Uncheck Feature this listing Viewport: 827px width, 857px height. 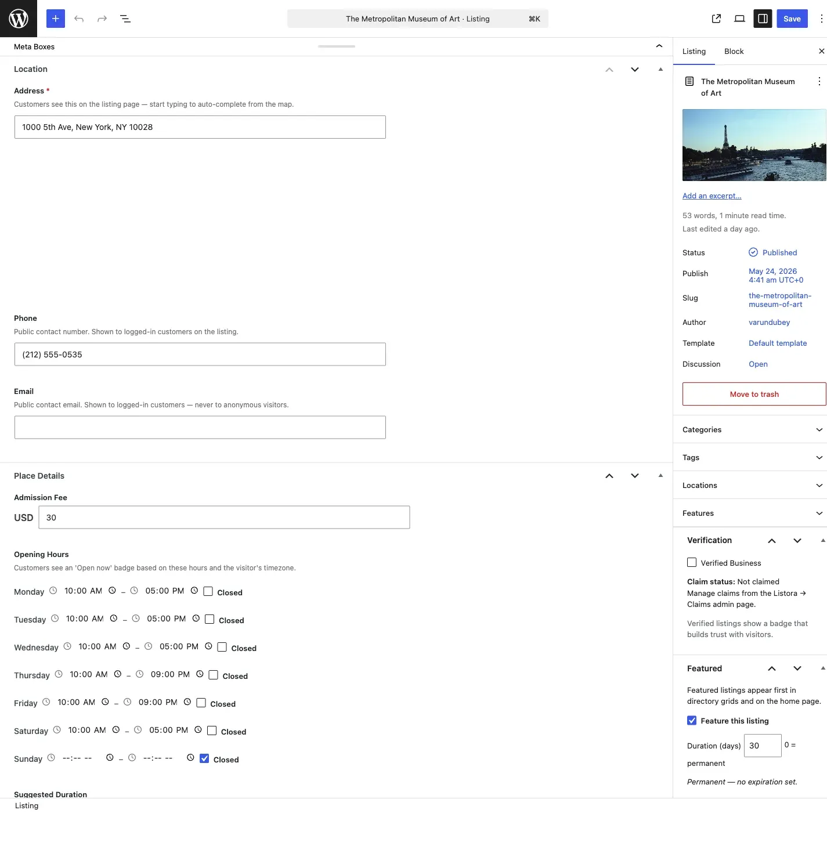point(692,721)
